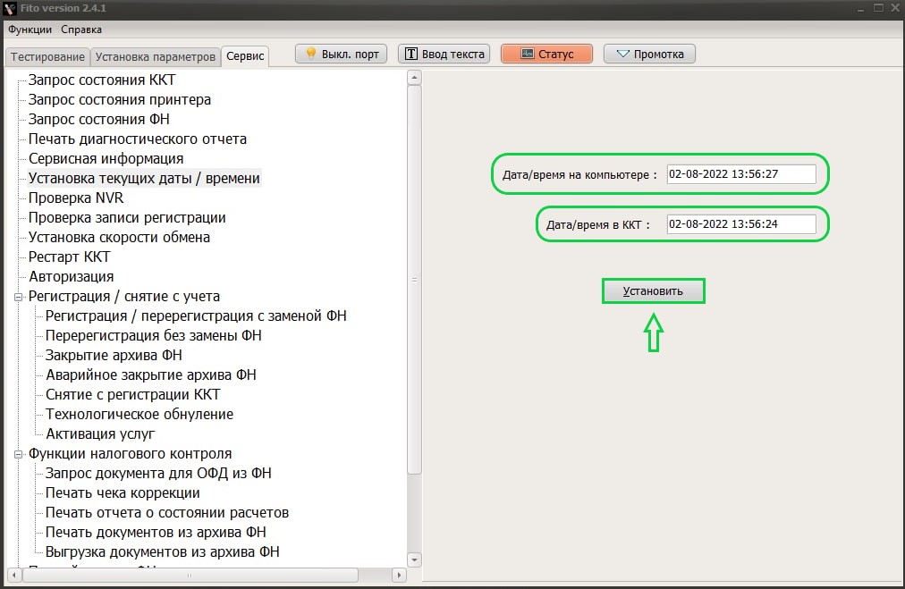Click the horizontal scrollbar right arrow
The image size is (905, 589).
tap(399, 576)
